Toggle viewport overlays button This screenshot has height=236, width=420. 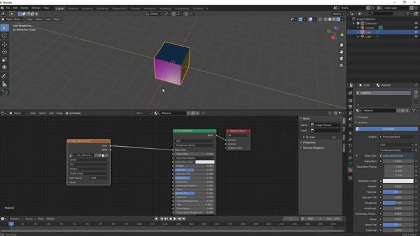pyautogui.click(x=310, y=19)
